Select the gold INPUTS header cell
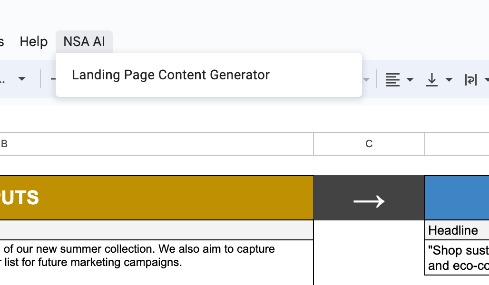The image size is (489, 285). click(156, 198)
